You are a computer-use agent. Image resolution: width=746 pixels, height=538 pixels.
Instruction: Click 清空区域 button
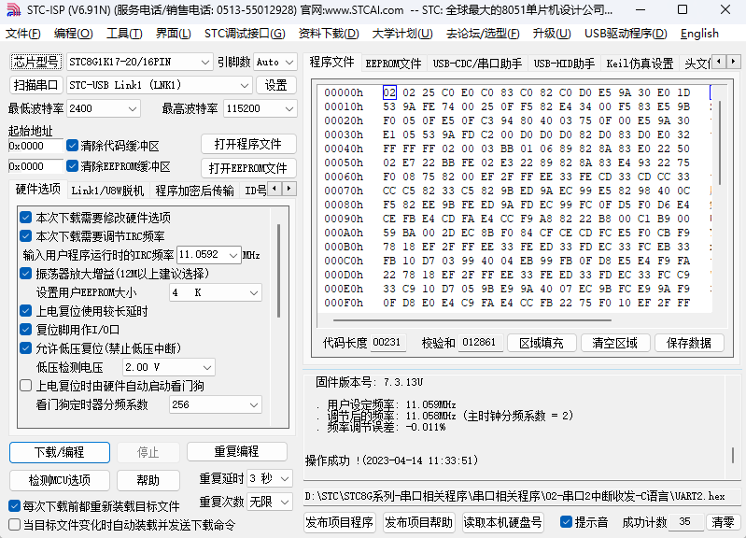point(614,343)
